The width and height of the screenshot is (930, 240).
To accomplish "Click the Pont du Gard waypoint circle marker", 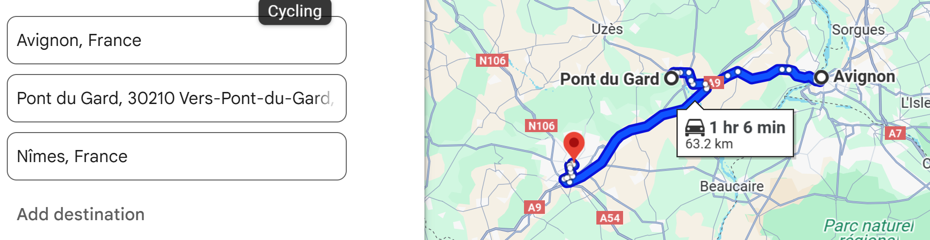I will point(672,77).
